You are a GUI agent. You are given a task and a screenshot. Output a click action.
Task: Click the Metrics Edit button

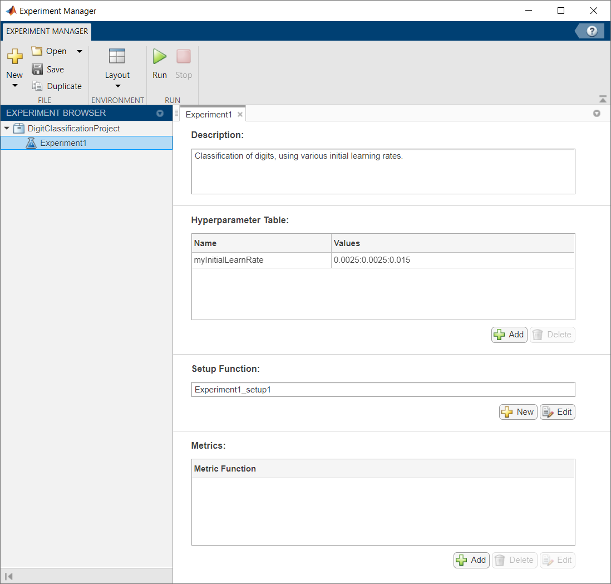pos(557,560)
